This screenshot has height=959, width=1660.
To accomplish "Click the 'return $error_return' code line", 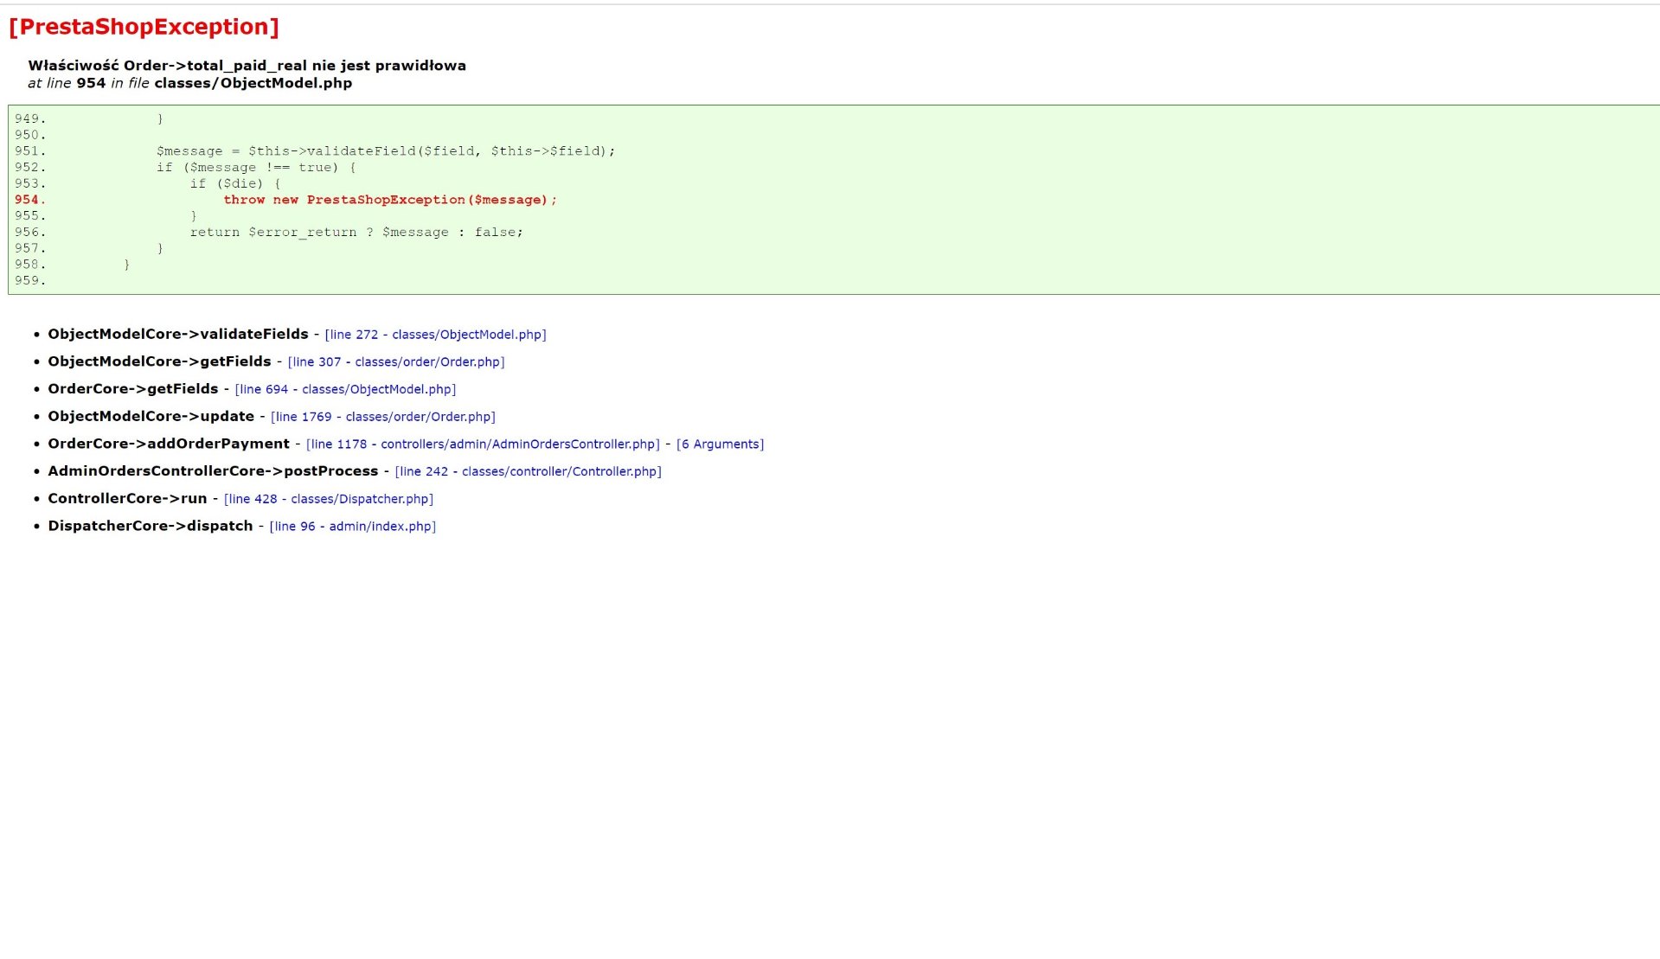I will coord(356,233).
